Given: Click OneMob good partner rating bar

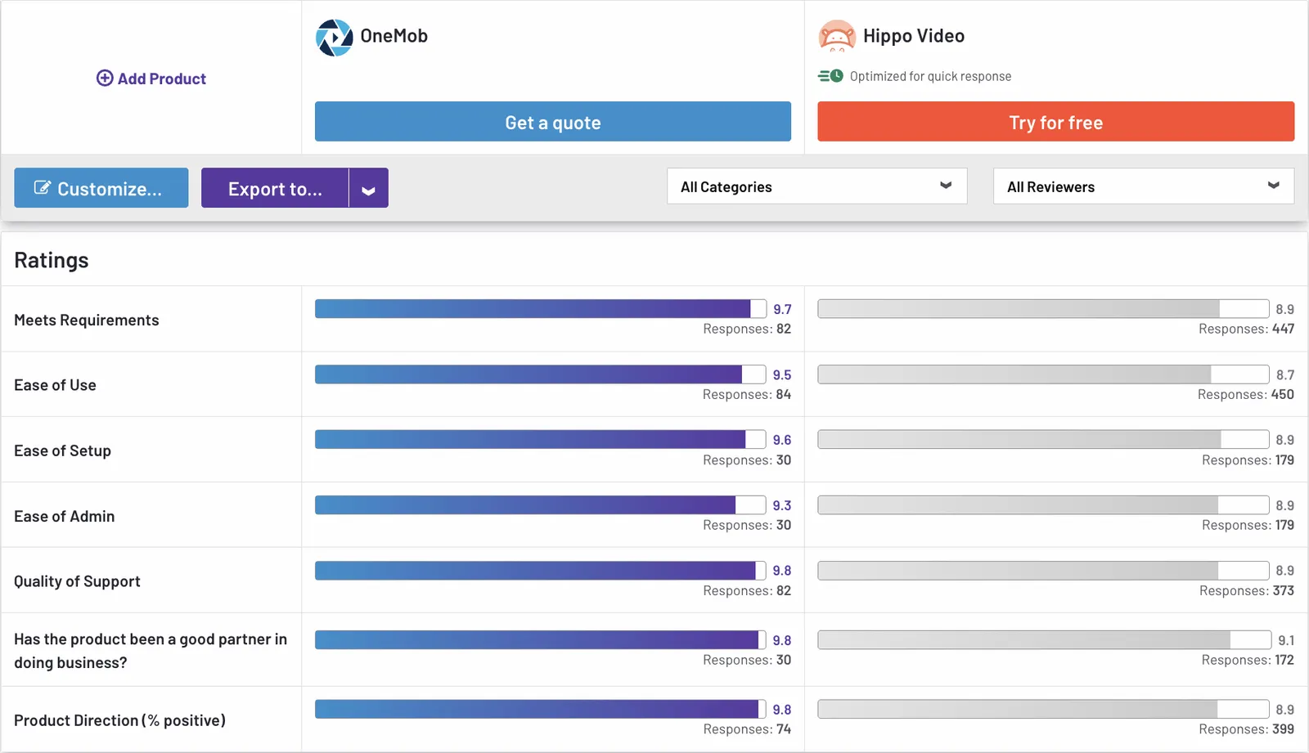Looking at the screenshot, I should (541, 639).
